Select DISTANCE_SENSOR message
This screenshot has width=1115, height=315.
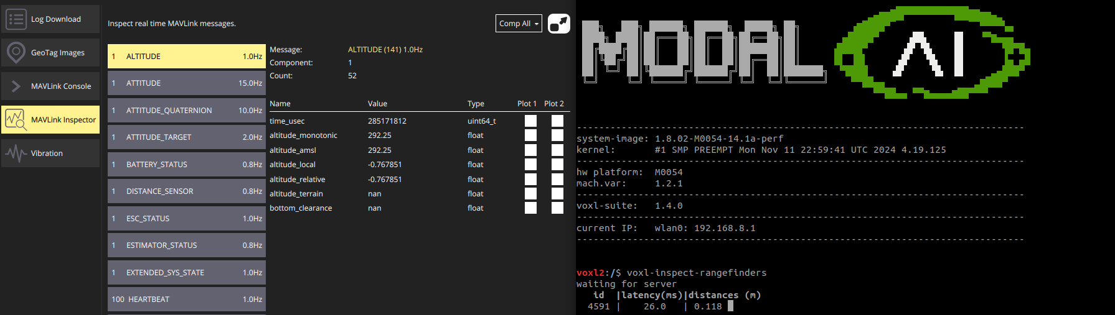coord(187,191)
